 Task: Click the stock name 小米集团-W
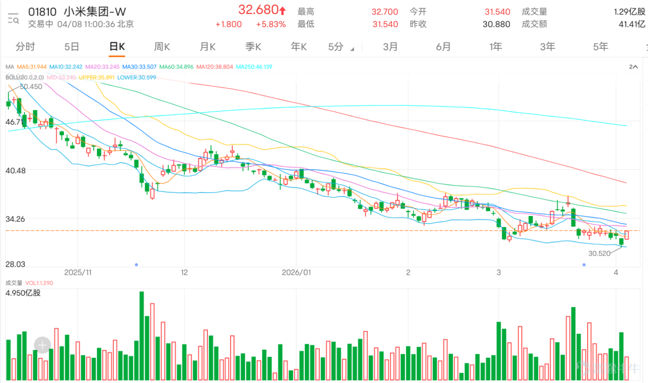coord(95,12)
